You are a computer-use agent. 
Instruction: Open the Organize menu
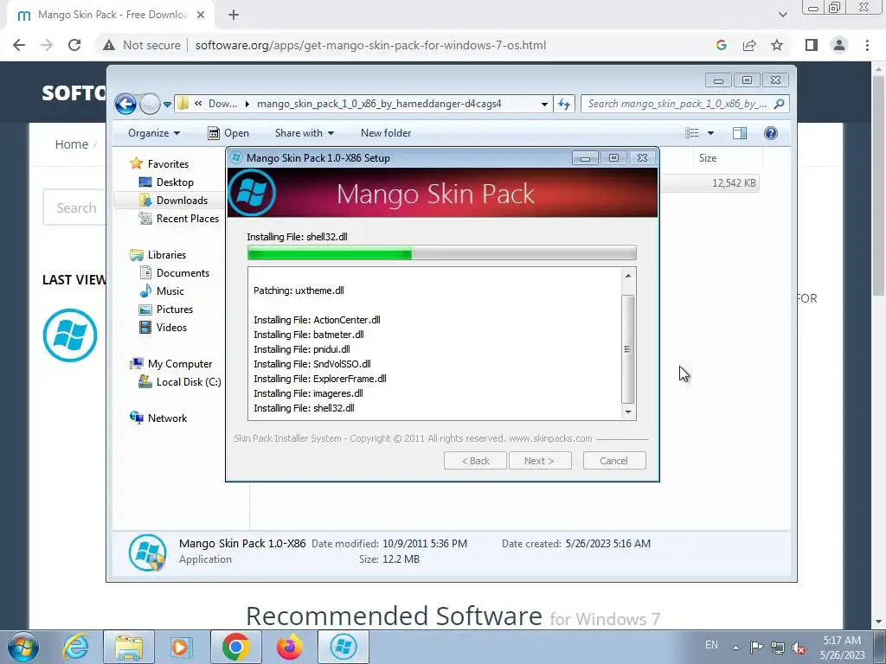[154, 133]
